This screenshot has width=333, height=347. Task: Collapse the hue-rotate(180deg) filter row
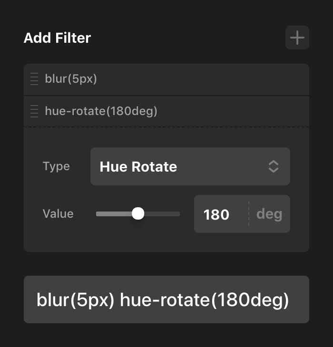tap(101, 111)
